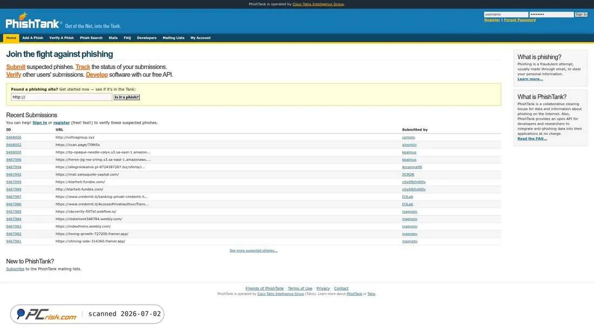Go to Verify A Phish
This screenshot has width=594, height=334.
coord(62,38)
